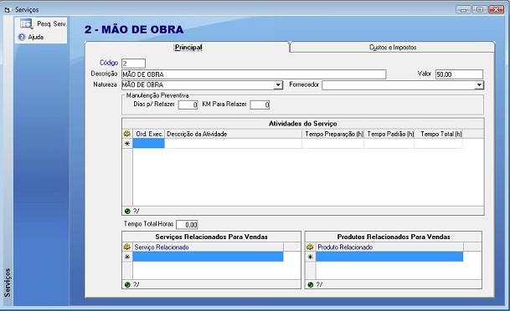
Task: Click Tempo Total cell in new row
Action: [x=439, y=144]
